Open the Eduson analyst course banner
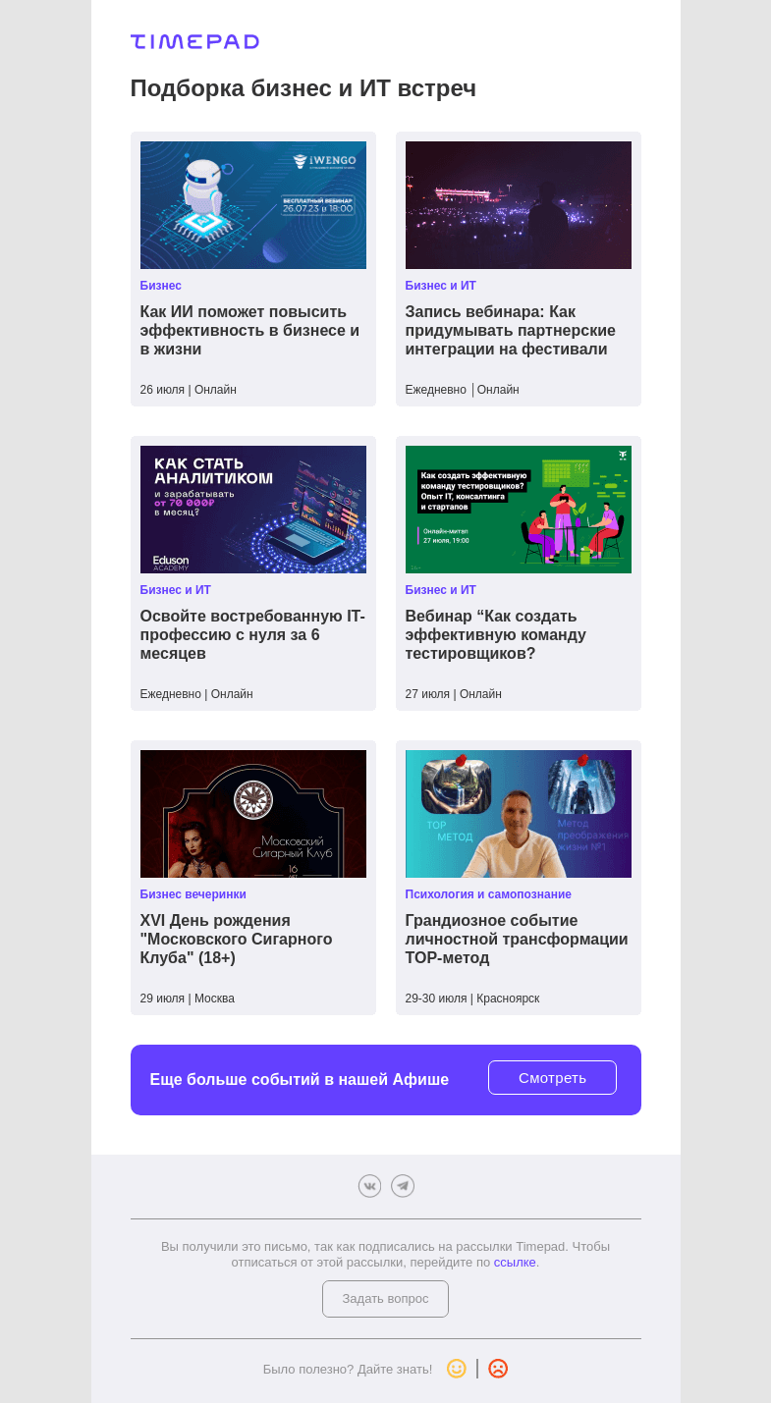Screen dimensions: 771x1404 pos(253,510)
